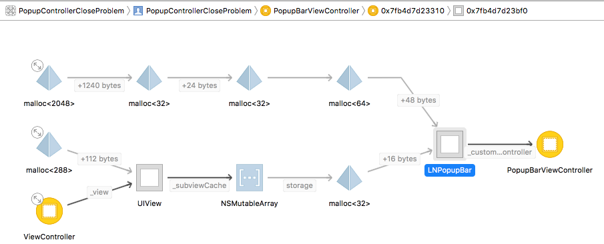Click the LNPopupBar node icon

point(450,144)
